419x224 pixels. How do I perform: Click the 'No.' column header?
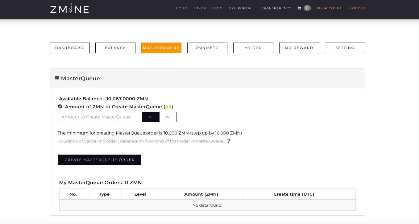[x=73, y=194]
